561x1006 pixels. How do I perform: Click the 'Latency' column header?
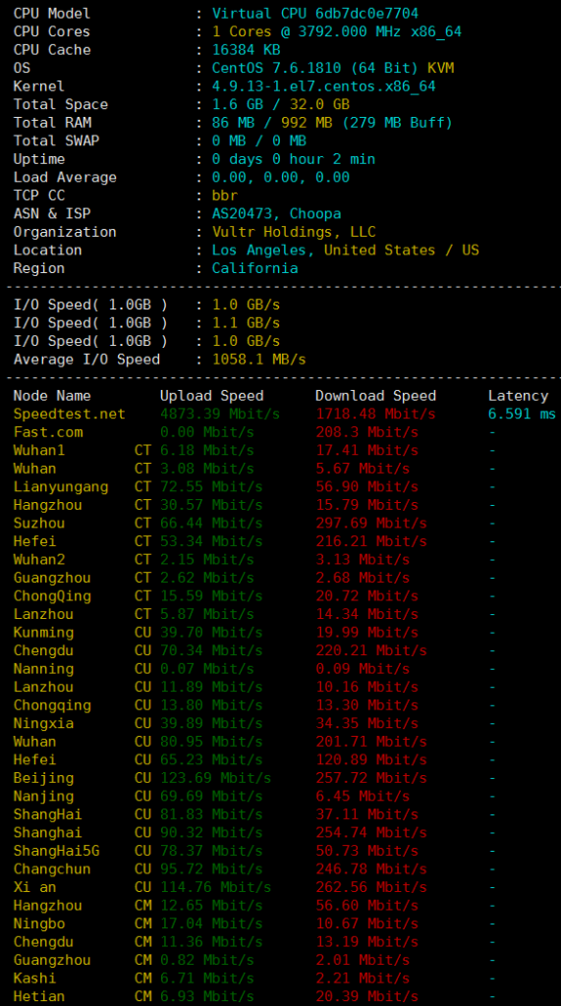coord(518,396)
